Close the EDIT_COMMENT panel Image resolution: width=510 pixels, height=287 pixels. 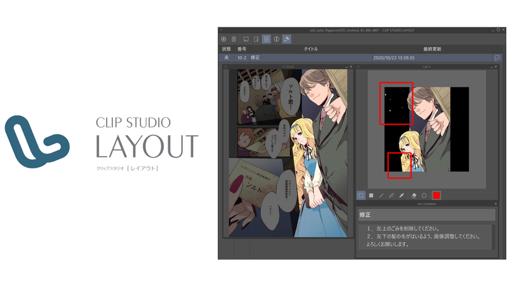coord(496,203)
